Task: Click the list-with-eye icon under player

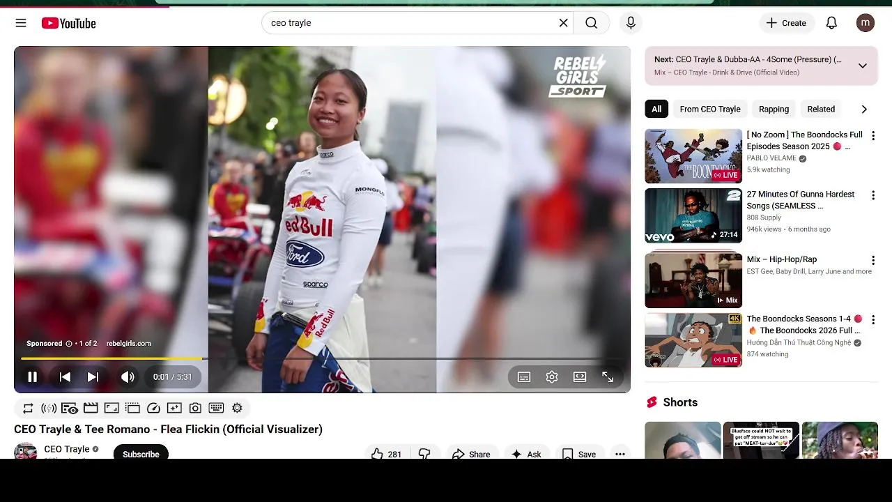Action: pyautogui.click(x=70, y=408)
